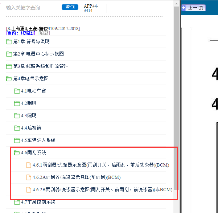
Task: Click the [刷新] refresh link
Action: pyautogui.click(x=44, y=33)
